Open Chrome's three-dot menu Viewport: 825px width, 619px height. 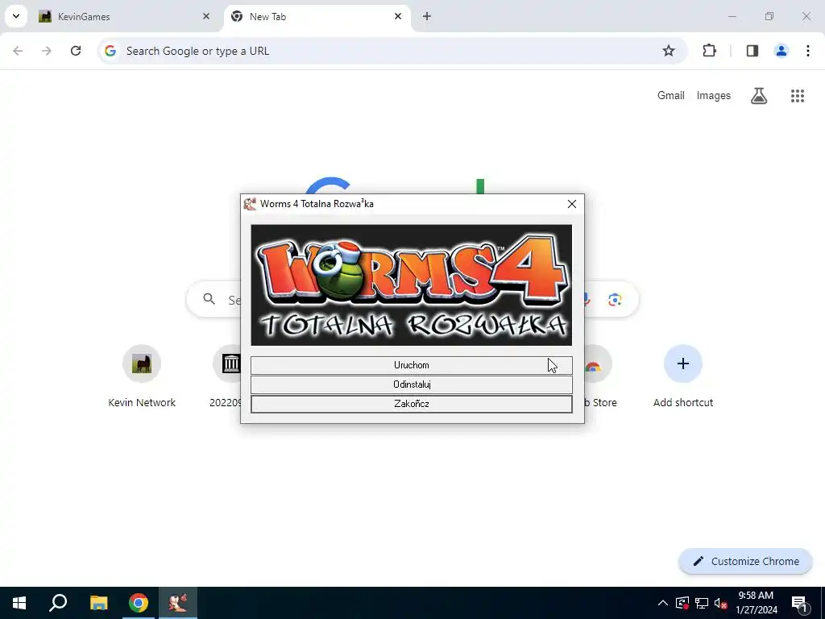pos(807,51)
